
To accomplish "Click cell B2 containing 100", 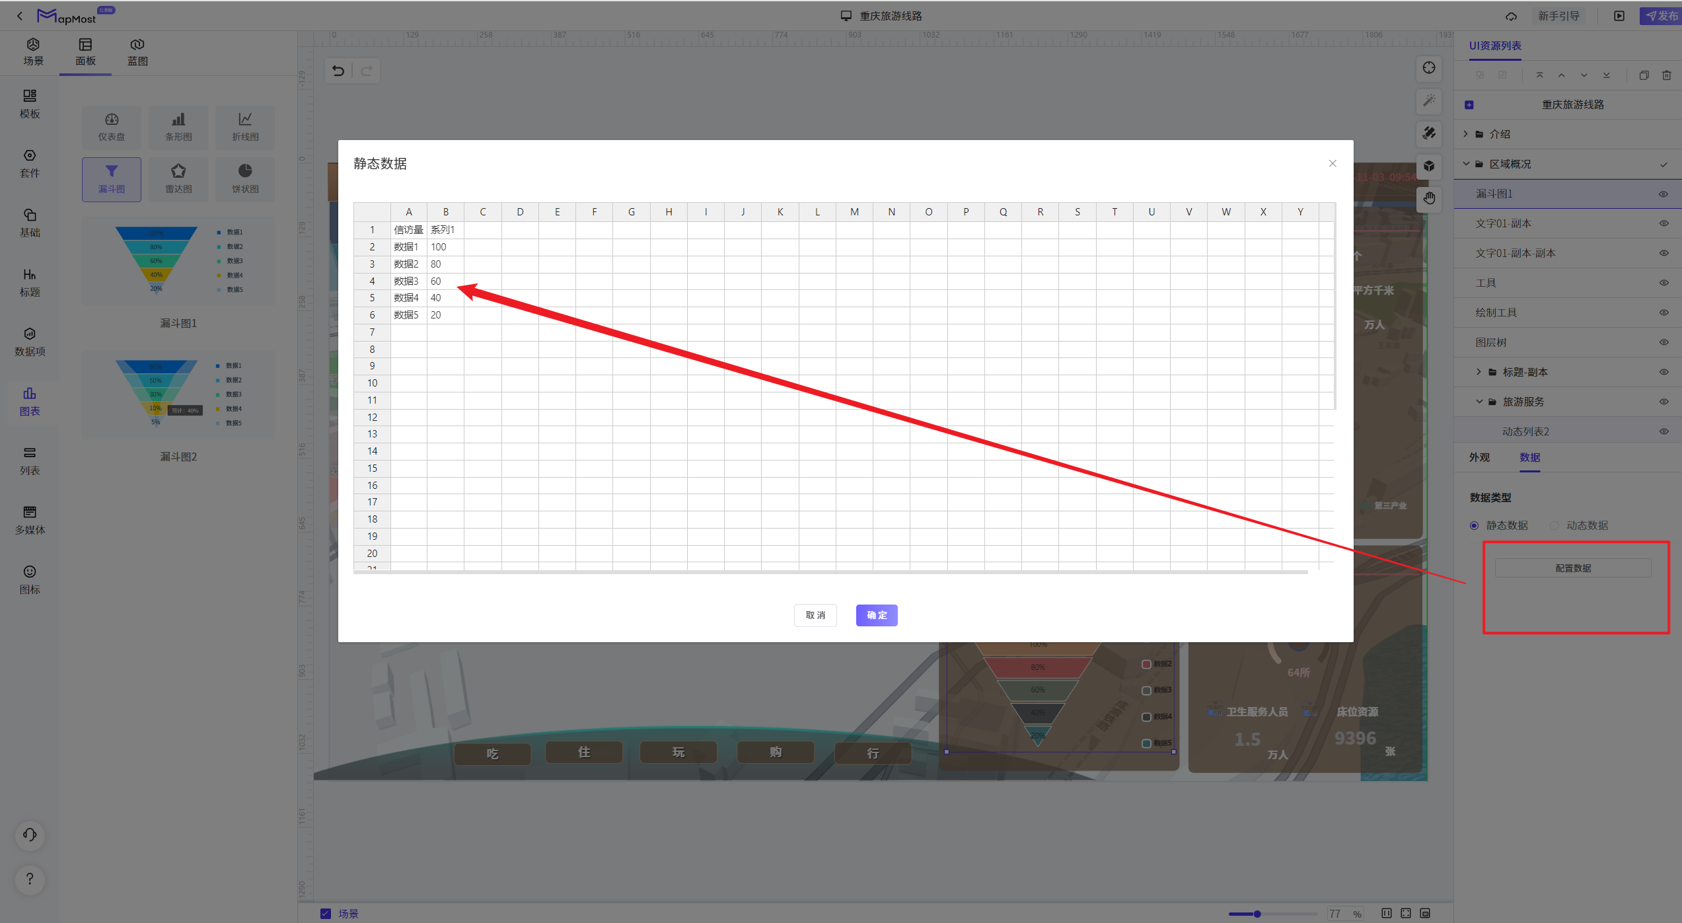I will point(445,247).
